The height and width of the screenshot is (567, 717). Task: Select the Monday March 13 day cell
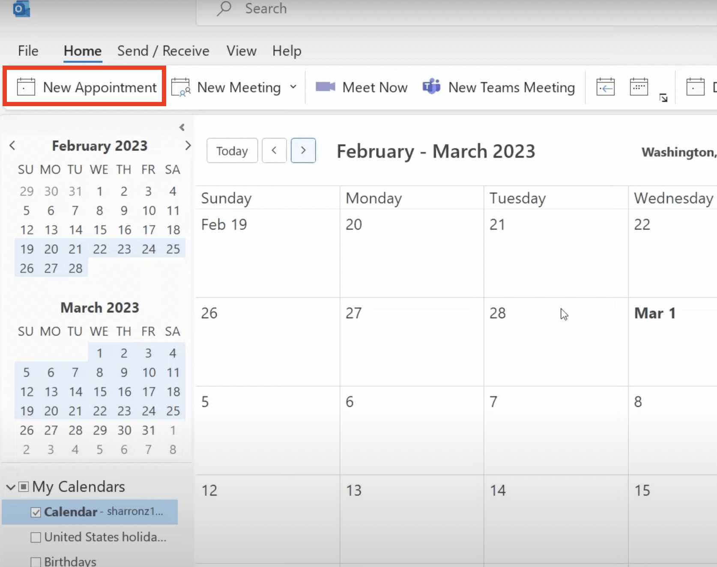[x=412, y=519]
